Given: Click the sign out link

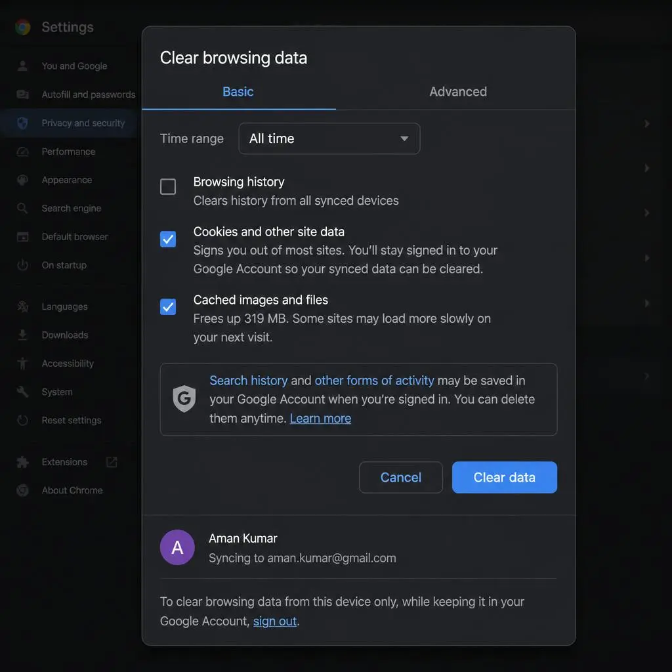Looking at the screenshot, I should (275, 621).
